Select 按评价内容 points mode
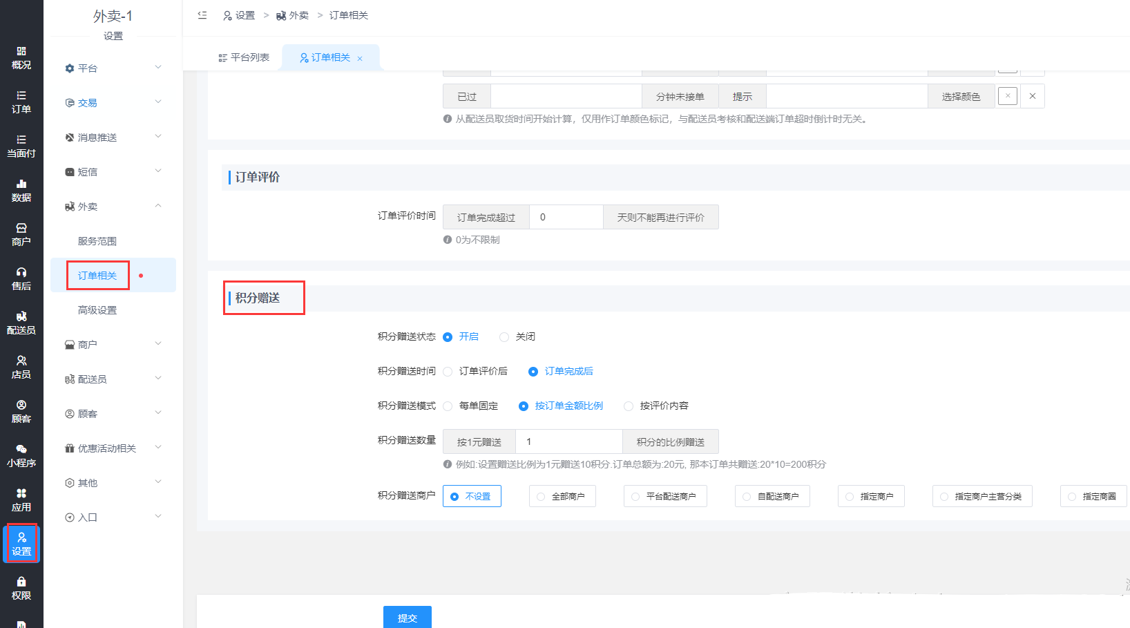This screenshot has height=628, width=1130. click(656, 406)
